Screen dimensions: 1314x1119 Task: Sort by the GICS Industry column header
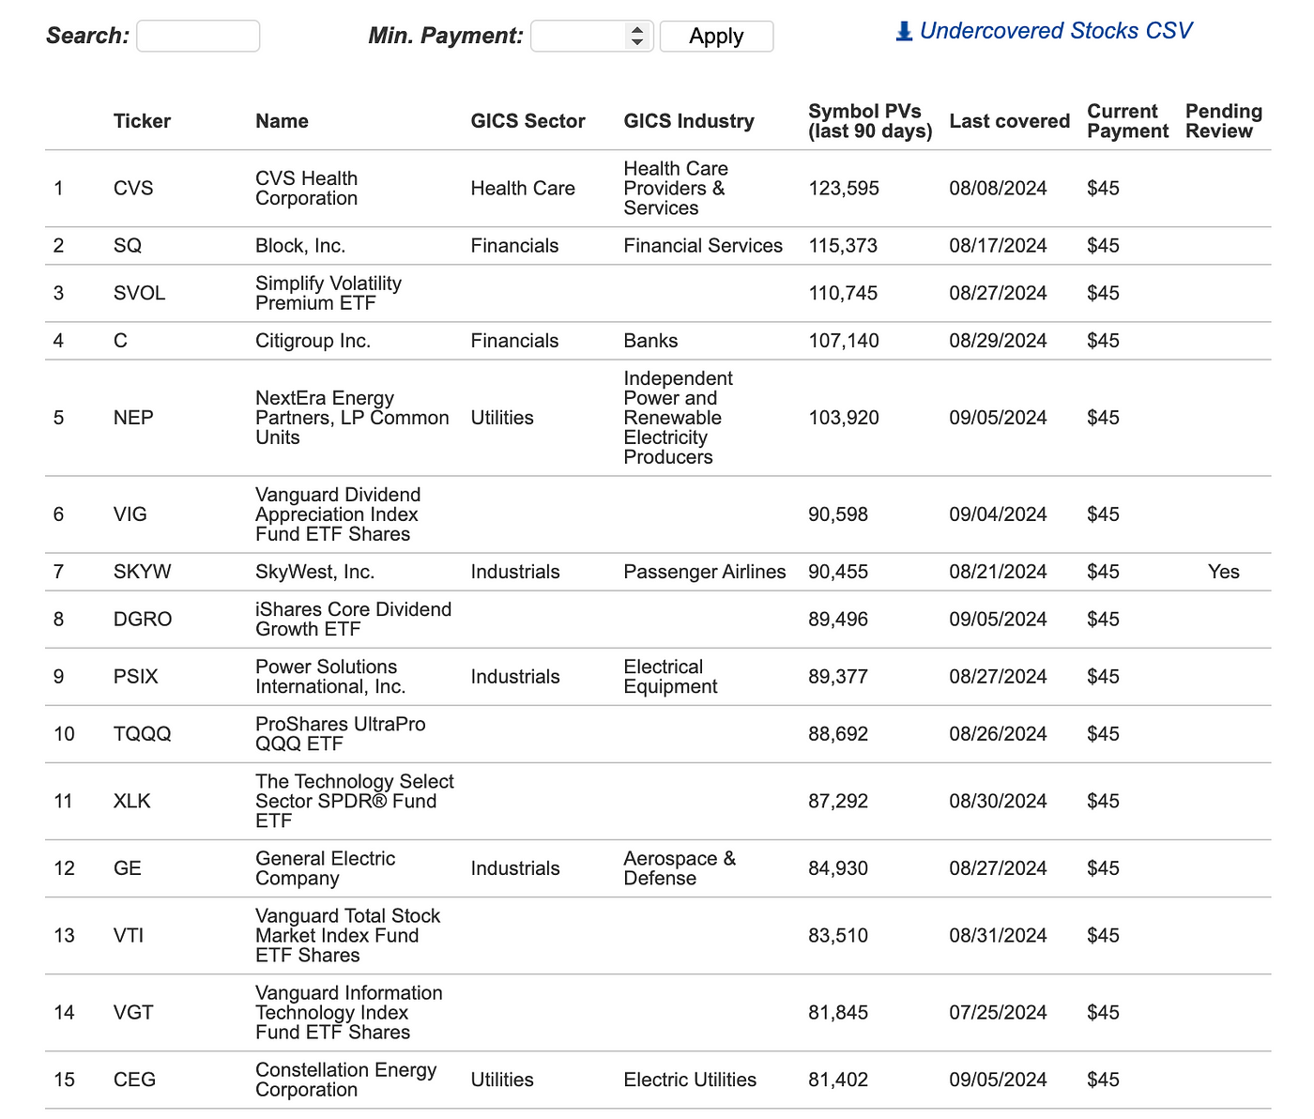pyautogui.click(x=689, y=121)
